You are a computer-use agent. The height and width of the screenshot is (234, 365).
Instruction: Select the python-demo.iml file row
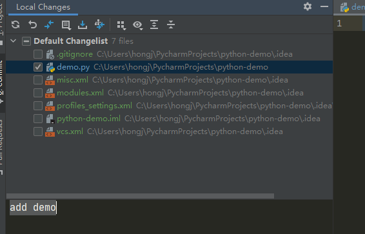tap(169, 119)
